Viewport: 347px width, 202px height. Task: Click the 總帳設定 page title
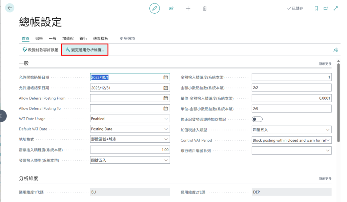(40, 22)
